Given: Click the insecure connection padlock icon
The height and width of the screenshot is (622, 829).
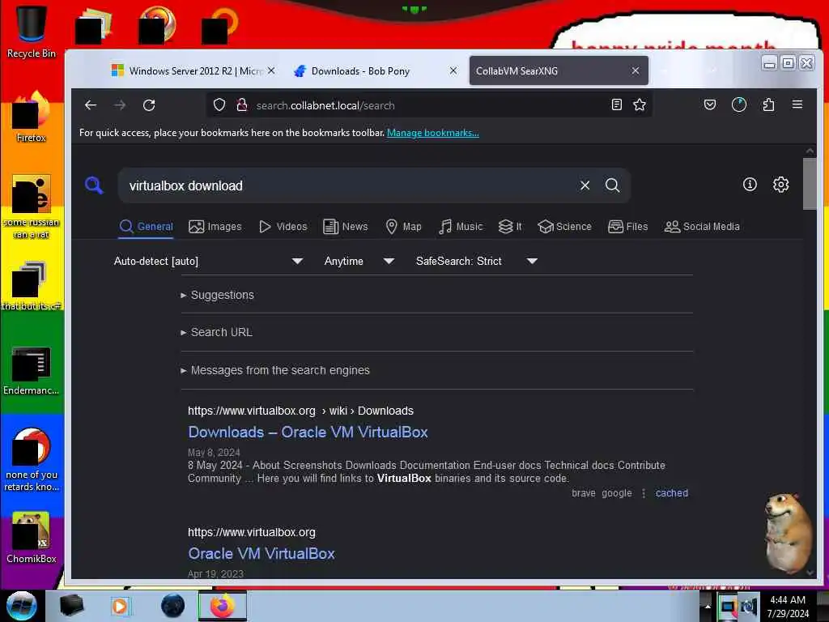Looking at the screenshot, I should (241, 105).
